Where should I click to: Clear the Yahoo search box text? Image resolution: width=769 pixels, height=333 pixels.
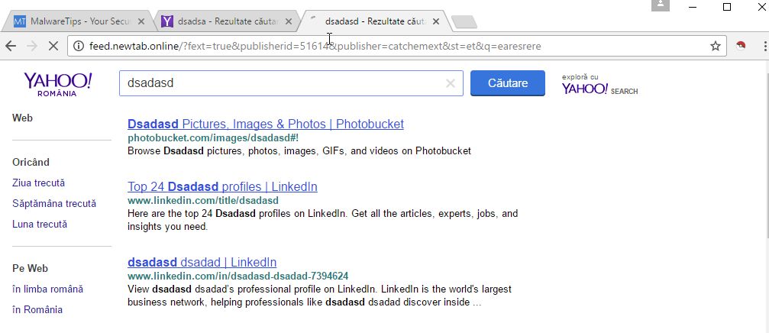click(x=451, y=83)
